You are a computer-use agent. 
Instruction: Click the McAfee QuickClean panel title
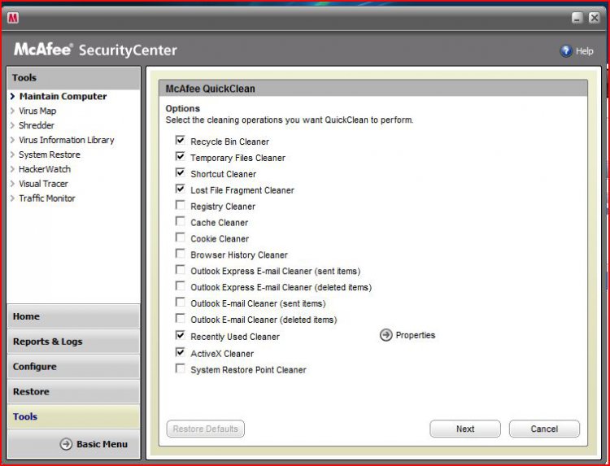tap(211, 89)
